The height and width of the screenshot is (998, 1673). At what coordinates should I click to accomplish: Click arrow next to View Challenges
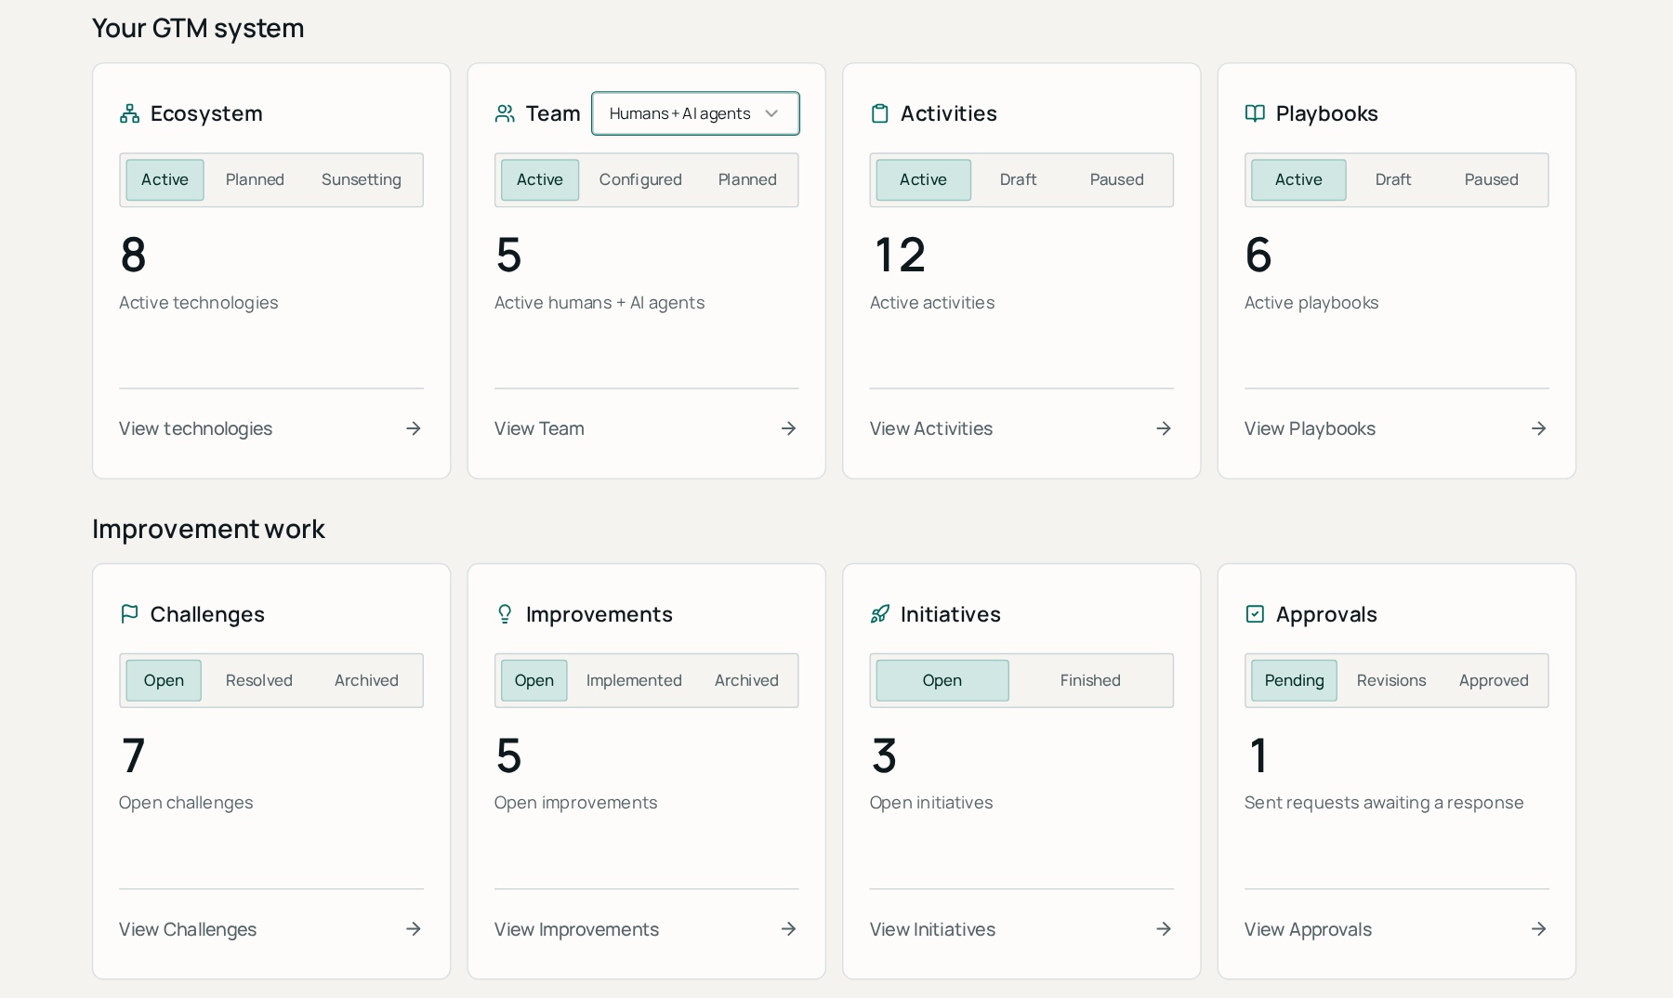(414, 929)
